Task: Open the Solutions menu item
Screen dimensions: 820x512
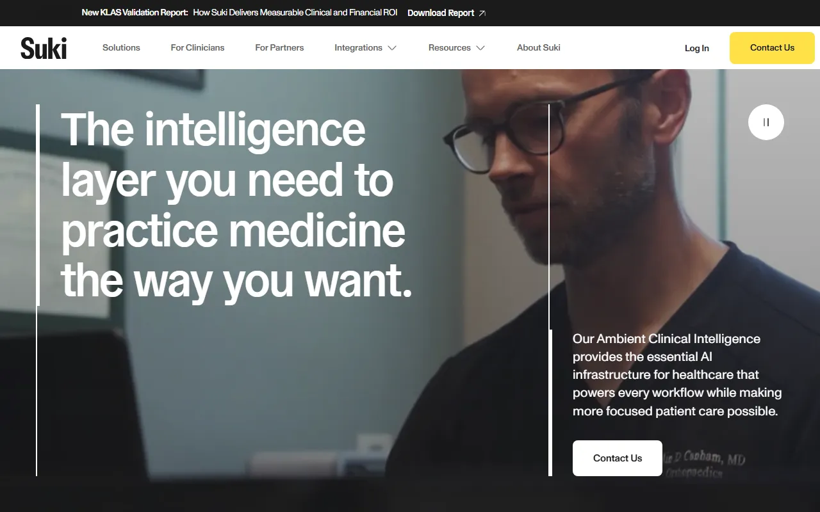Action: tap(121, 47)
